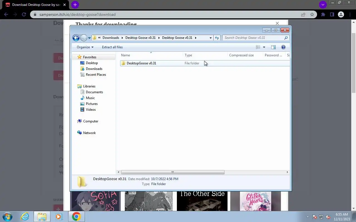Close the Thanks for downloading dialog

coord(277,23)
